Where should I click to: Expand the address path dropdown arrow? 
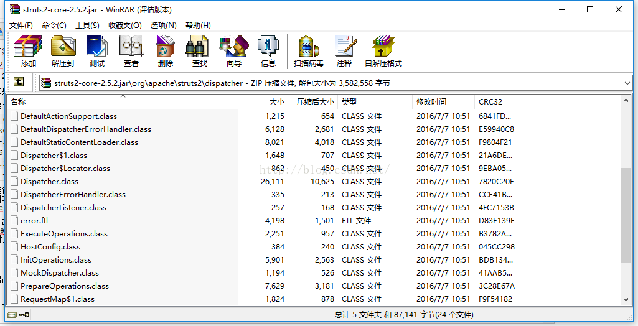tap(627, 83)
